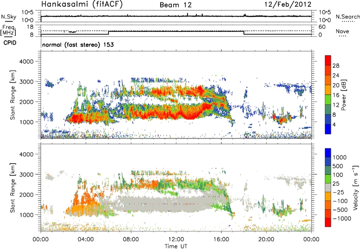Click the 500 tick on the velocity colorbar
The width and height of the screenshot is (360, 249).
(338, 166)
